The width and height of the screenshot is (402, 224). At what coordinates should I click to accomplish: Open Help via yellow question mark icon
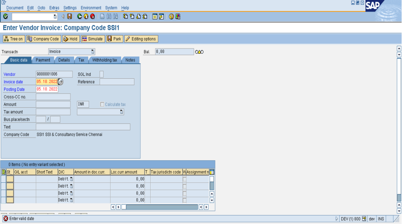(171, 17)
